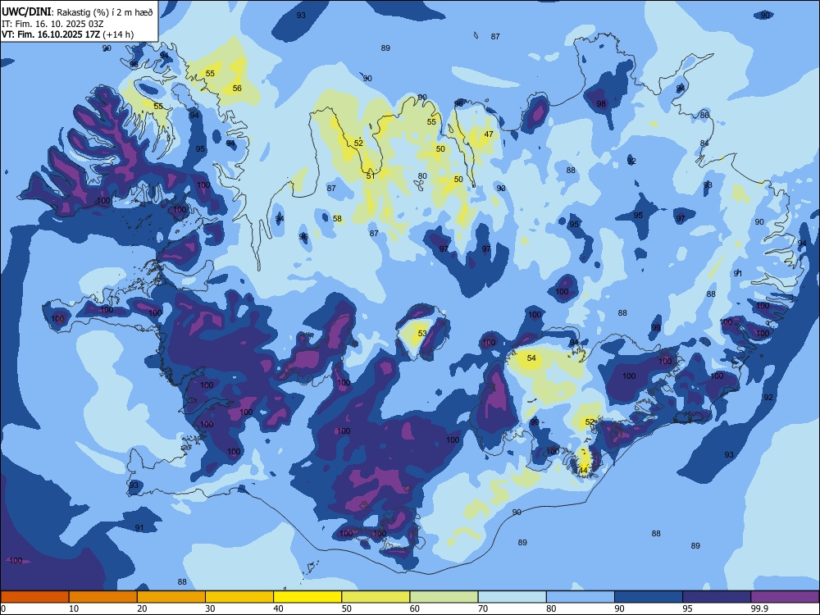Pick the pale green 60–70 legend swatch
The width and height of the screenshot is (820, 615).
(x=444, y=597)
